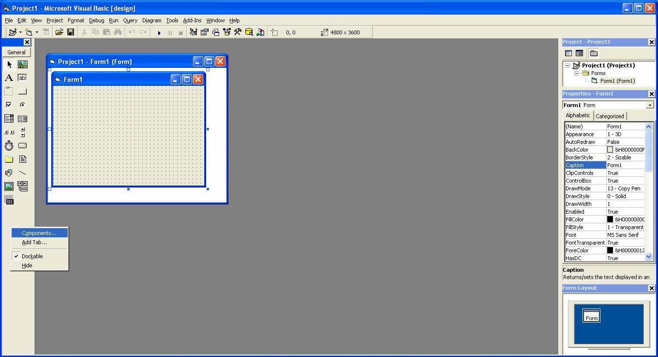658x357 pixels.
Task: Open the Menu Editor from the toolbar
Action: [x=45, y=32]
